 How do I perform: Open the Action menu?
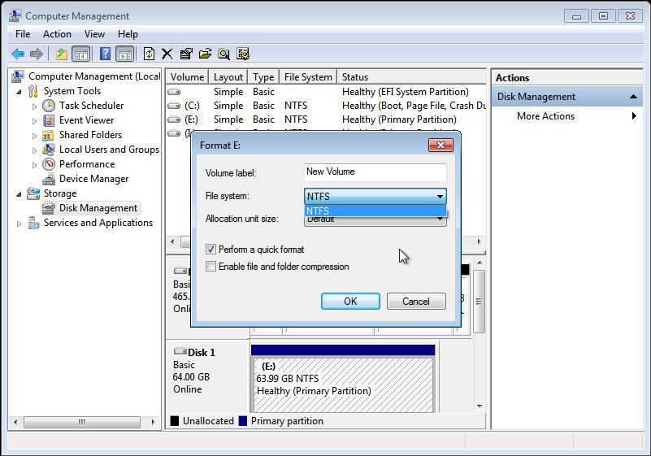(x=57, y=34)
